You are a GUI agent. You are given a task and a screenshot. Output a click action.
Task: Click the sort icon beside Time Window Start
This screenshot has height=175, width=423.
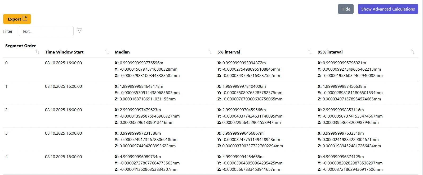click(107, 52)
